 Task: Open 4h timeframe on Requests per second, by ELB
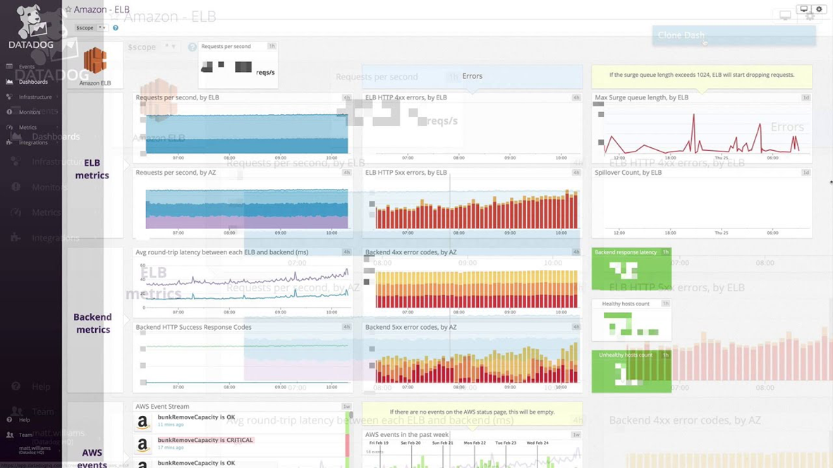click(346, 98)
